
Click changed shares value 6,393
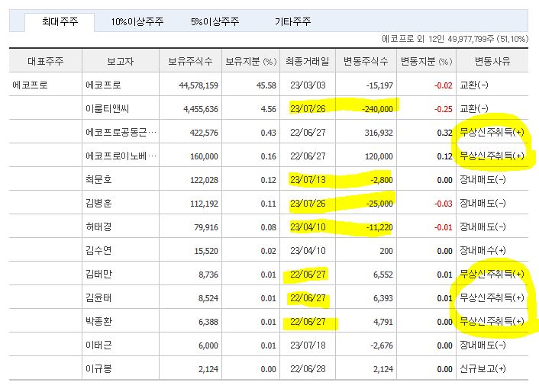click(383, 298)
